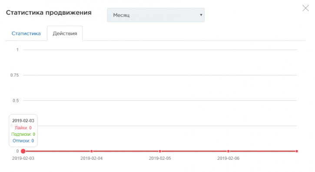
Task: Click the tooltip header date 2019-02-03
Action: coord(23,121)
